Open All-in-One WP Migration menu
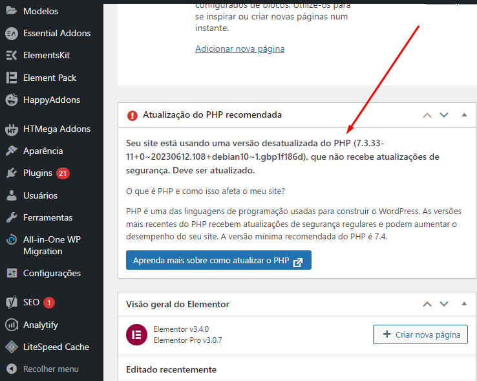This screenshot has width=477, height=381. (52, 245)
